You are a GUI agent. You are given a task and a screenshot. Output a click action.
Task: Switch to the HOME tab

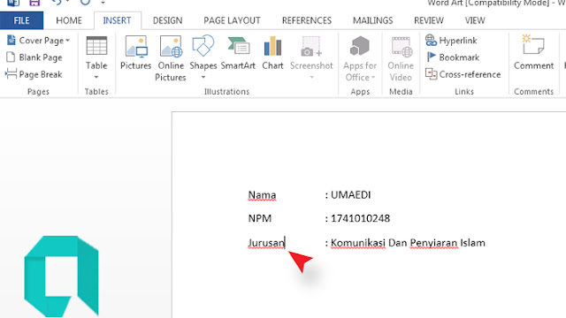click(x=69, y=20)
